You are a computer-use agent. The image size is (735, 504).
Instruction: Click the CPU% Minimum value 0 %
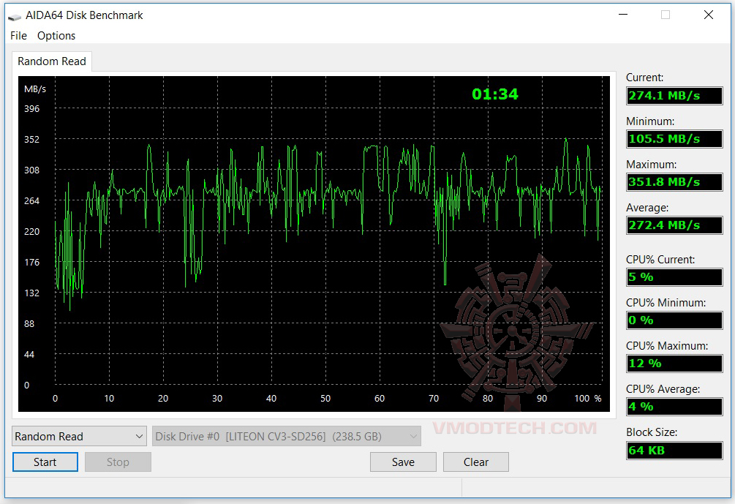coord(674,320)
